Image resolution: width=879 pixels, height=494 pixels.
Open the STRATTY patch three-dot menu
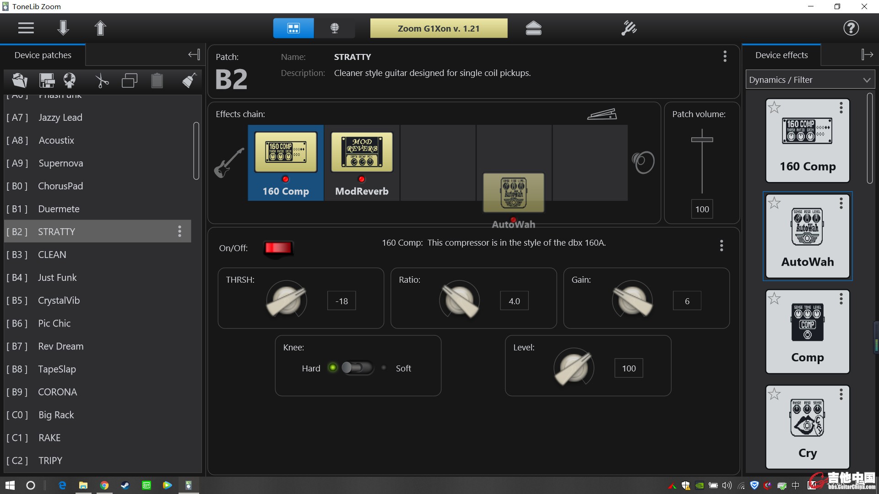[x=179, y=231]
